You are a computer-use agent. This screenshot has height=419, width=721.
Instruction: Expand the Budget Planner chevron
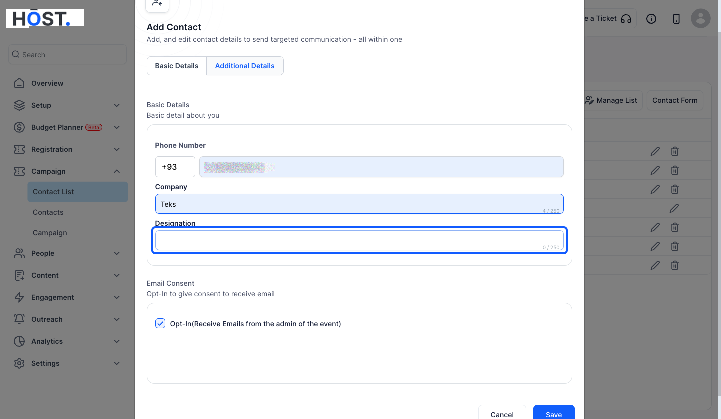[117, 127]
